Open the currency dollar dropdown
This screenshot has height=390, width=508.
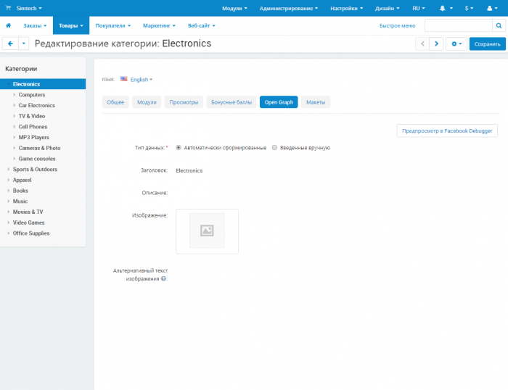pos(469,9)
